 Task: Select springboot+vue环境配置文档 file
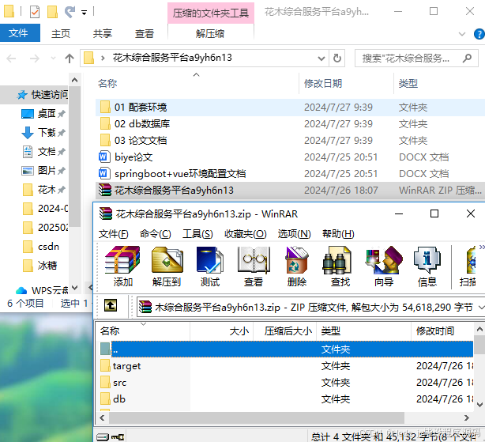[x=290, y=174]
